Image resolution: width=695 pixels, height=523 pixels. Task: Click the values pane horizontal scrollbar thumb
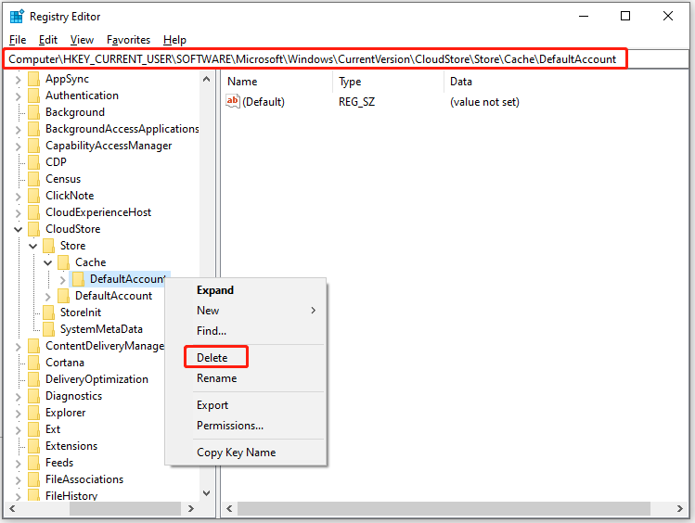[444, 508]
